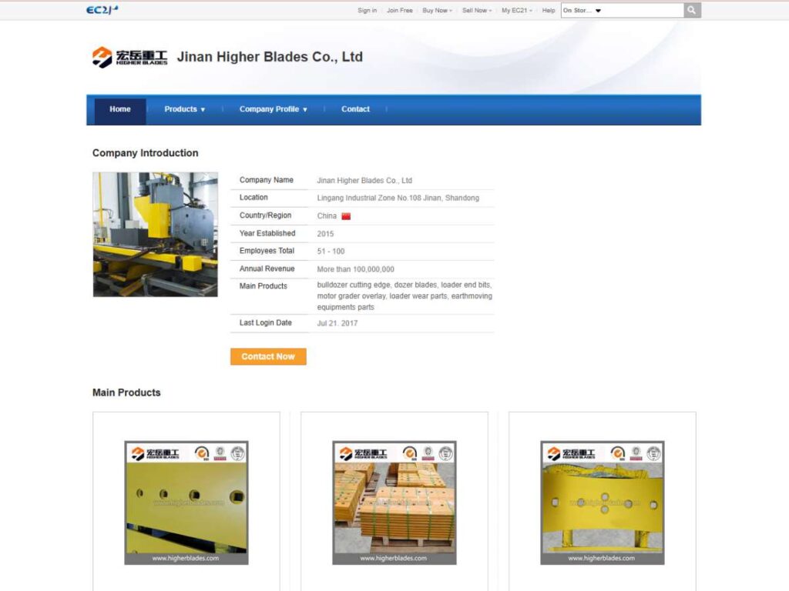Click the Company Name value in the table
789x591 pixels.
pyautogui.click(x=364, y=180)
